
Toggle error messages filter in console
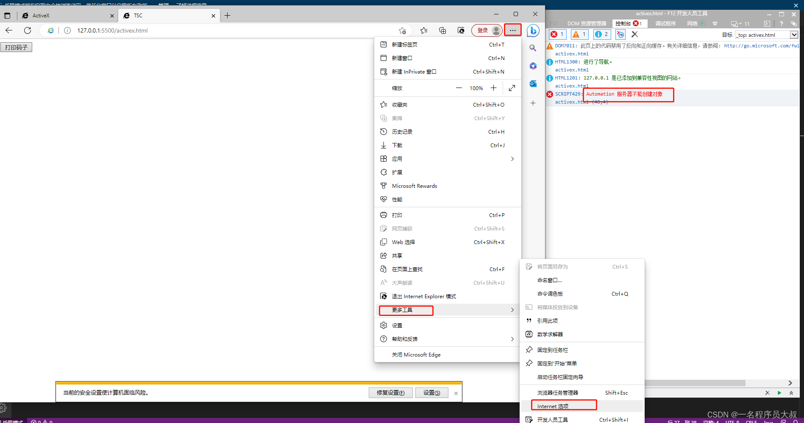coord(558,34)
